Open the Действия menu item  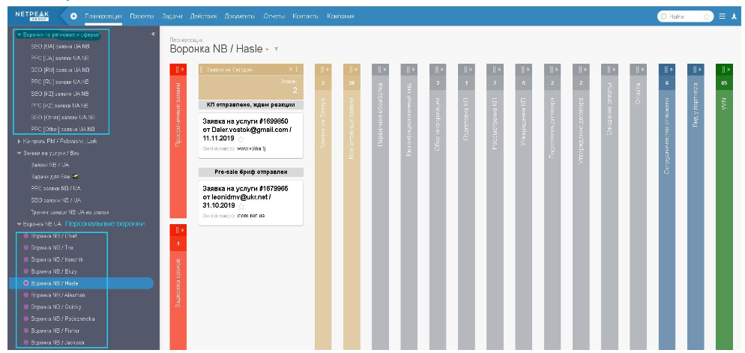click(203, 16)
